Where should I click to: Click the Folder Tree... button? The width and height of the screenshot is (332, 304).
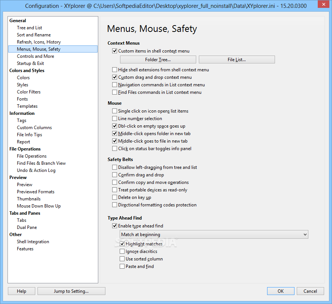pos(158,60)
